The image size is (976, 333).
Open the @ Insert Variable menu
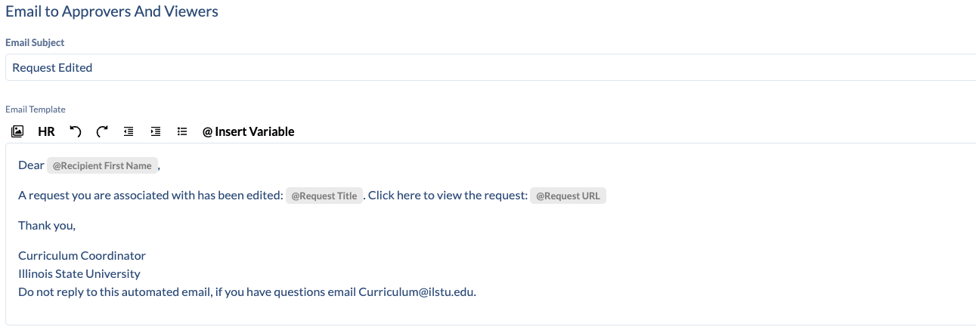[248, 131]
